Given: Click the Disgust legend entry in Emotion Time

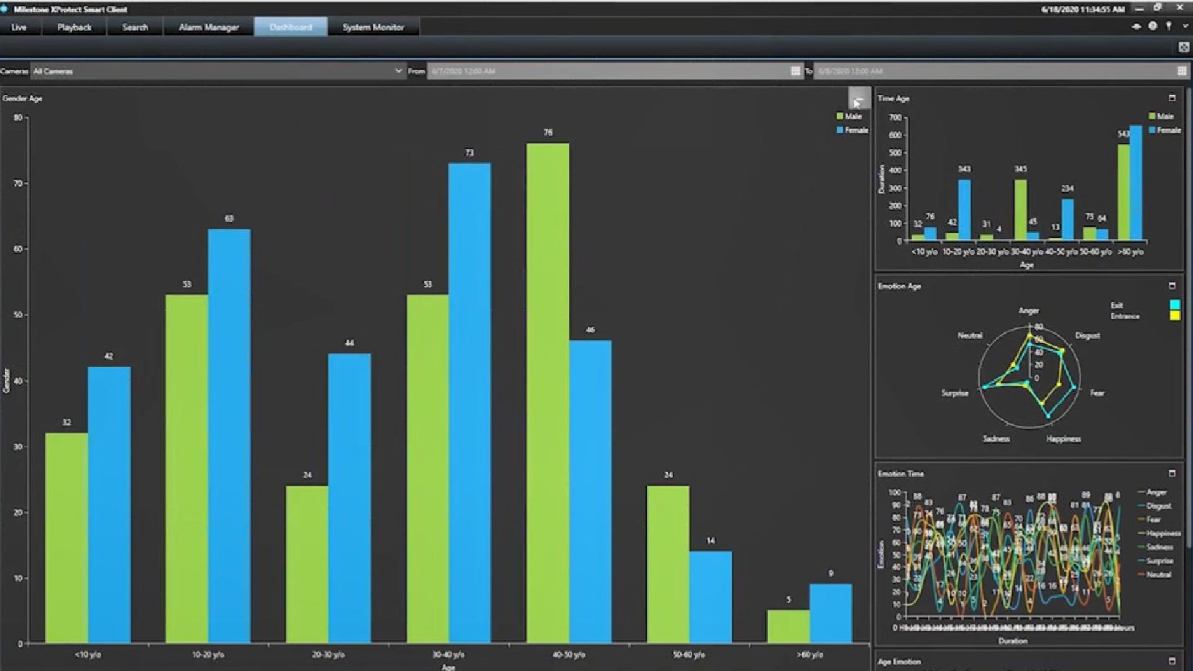Looking at the screenshot, I should click(x=1154, y=506).
